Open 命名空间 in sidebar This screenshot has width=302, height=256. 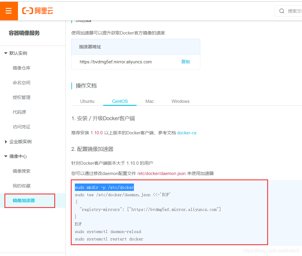point(21,83)
